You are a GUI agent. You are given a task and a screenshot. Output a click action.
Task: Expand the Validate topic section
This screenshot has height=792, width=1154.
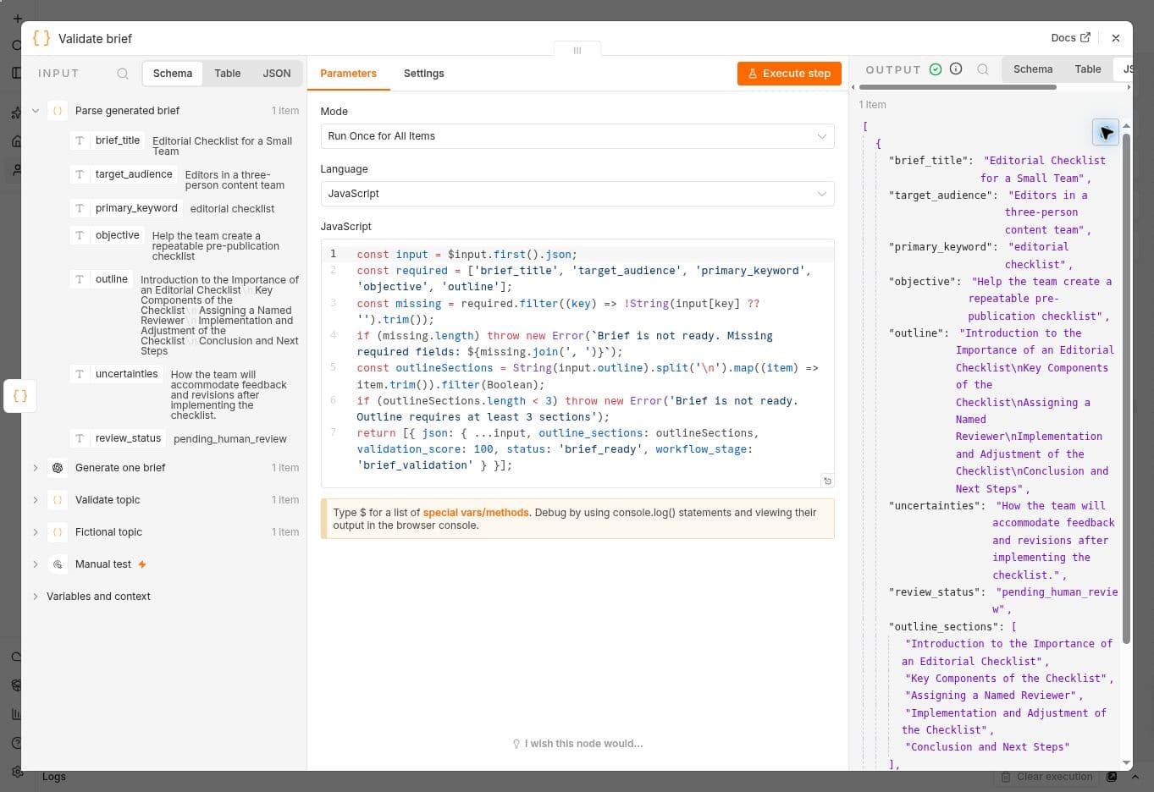tap(36, 500)
